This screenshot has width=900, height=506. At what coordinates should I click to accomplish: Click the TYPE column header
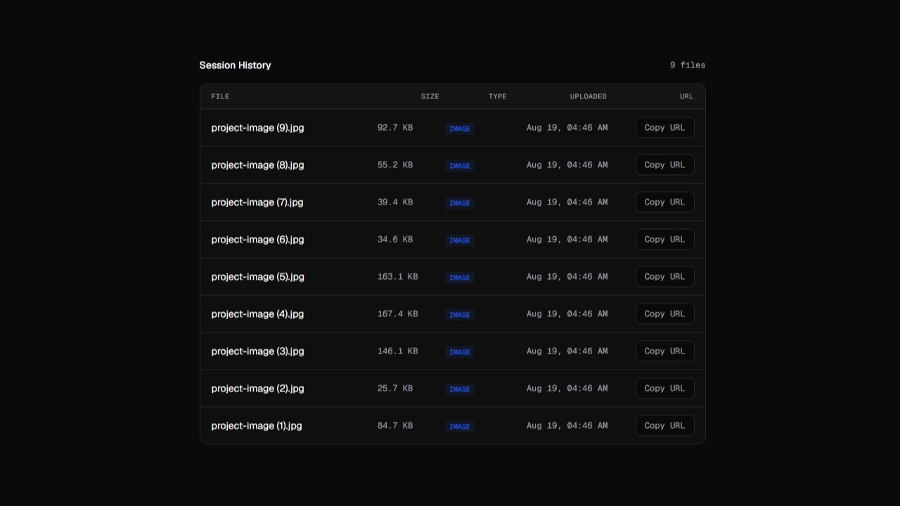coord(498,96)
